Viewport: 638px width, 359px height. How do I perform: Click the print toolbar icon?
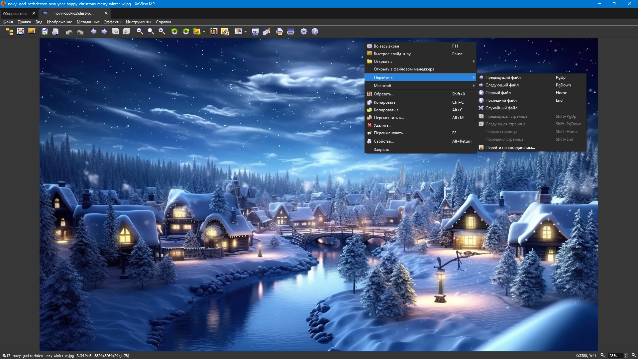pyautogui.click(x=279, y=32)
